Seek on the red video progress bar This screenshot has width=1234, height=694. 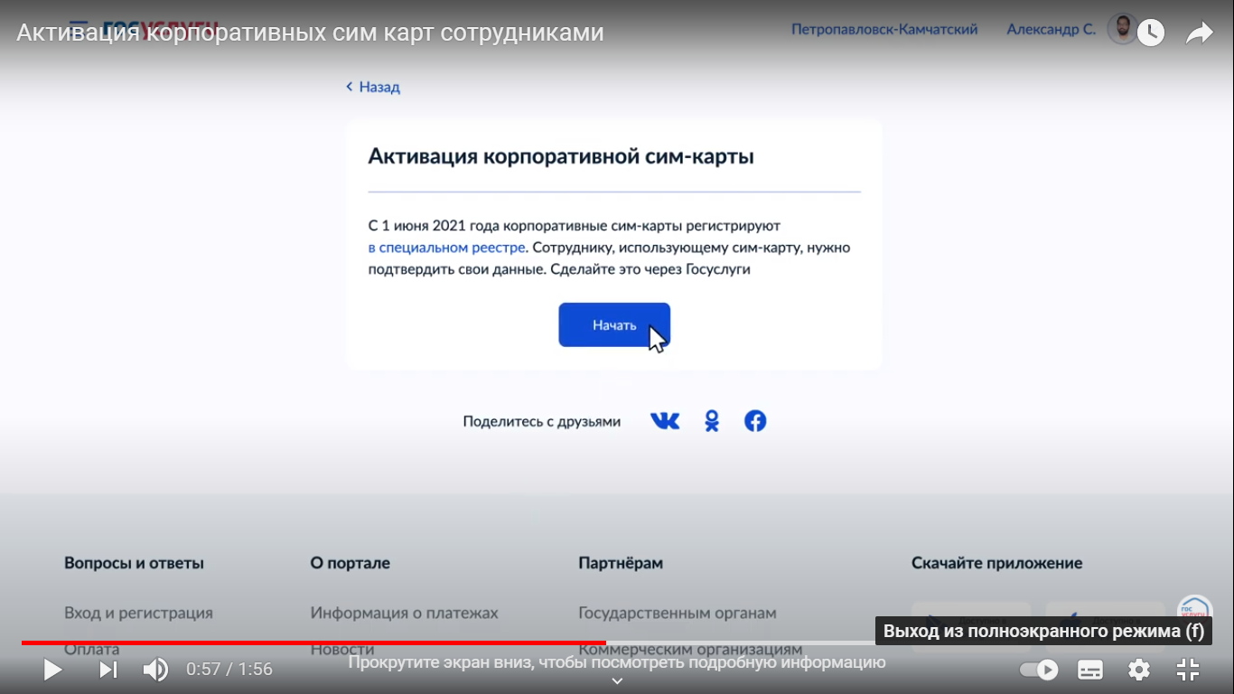pos(361,642)
